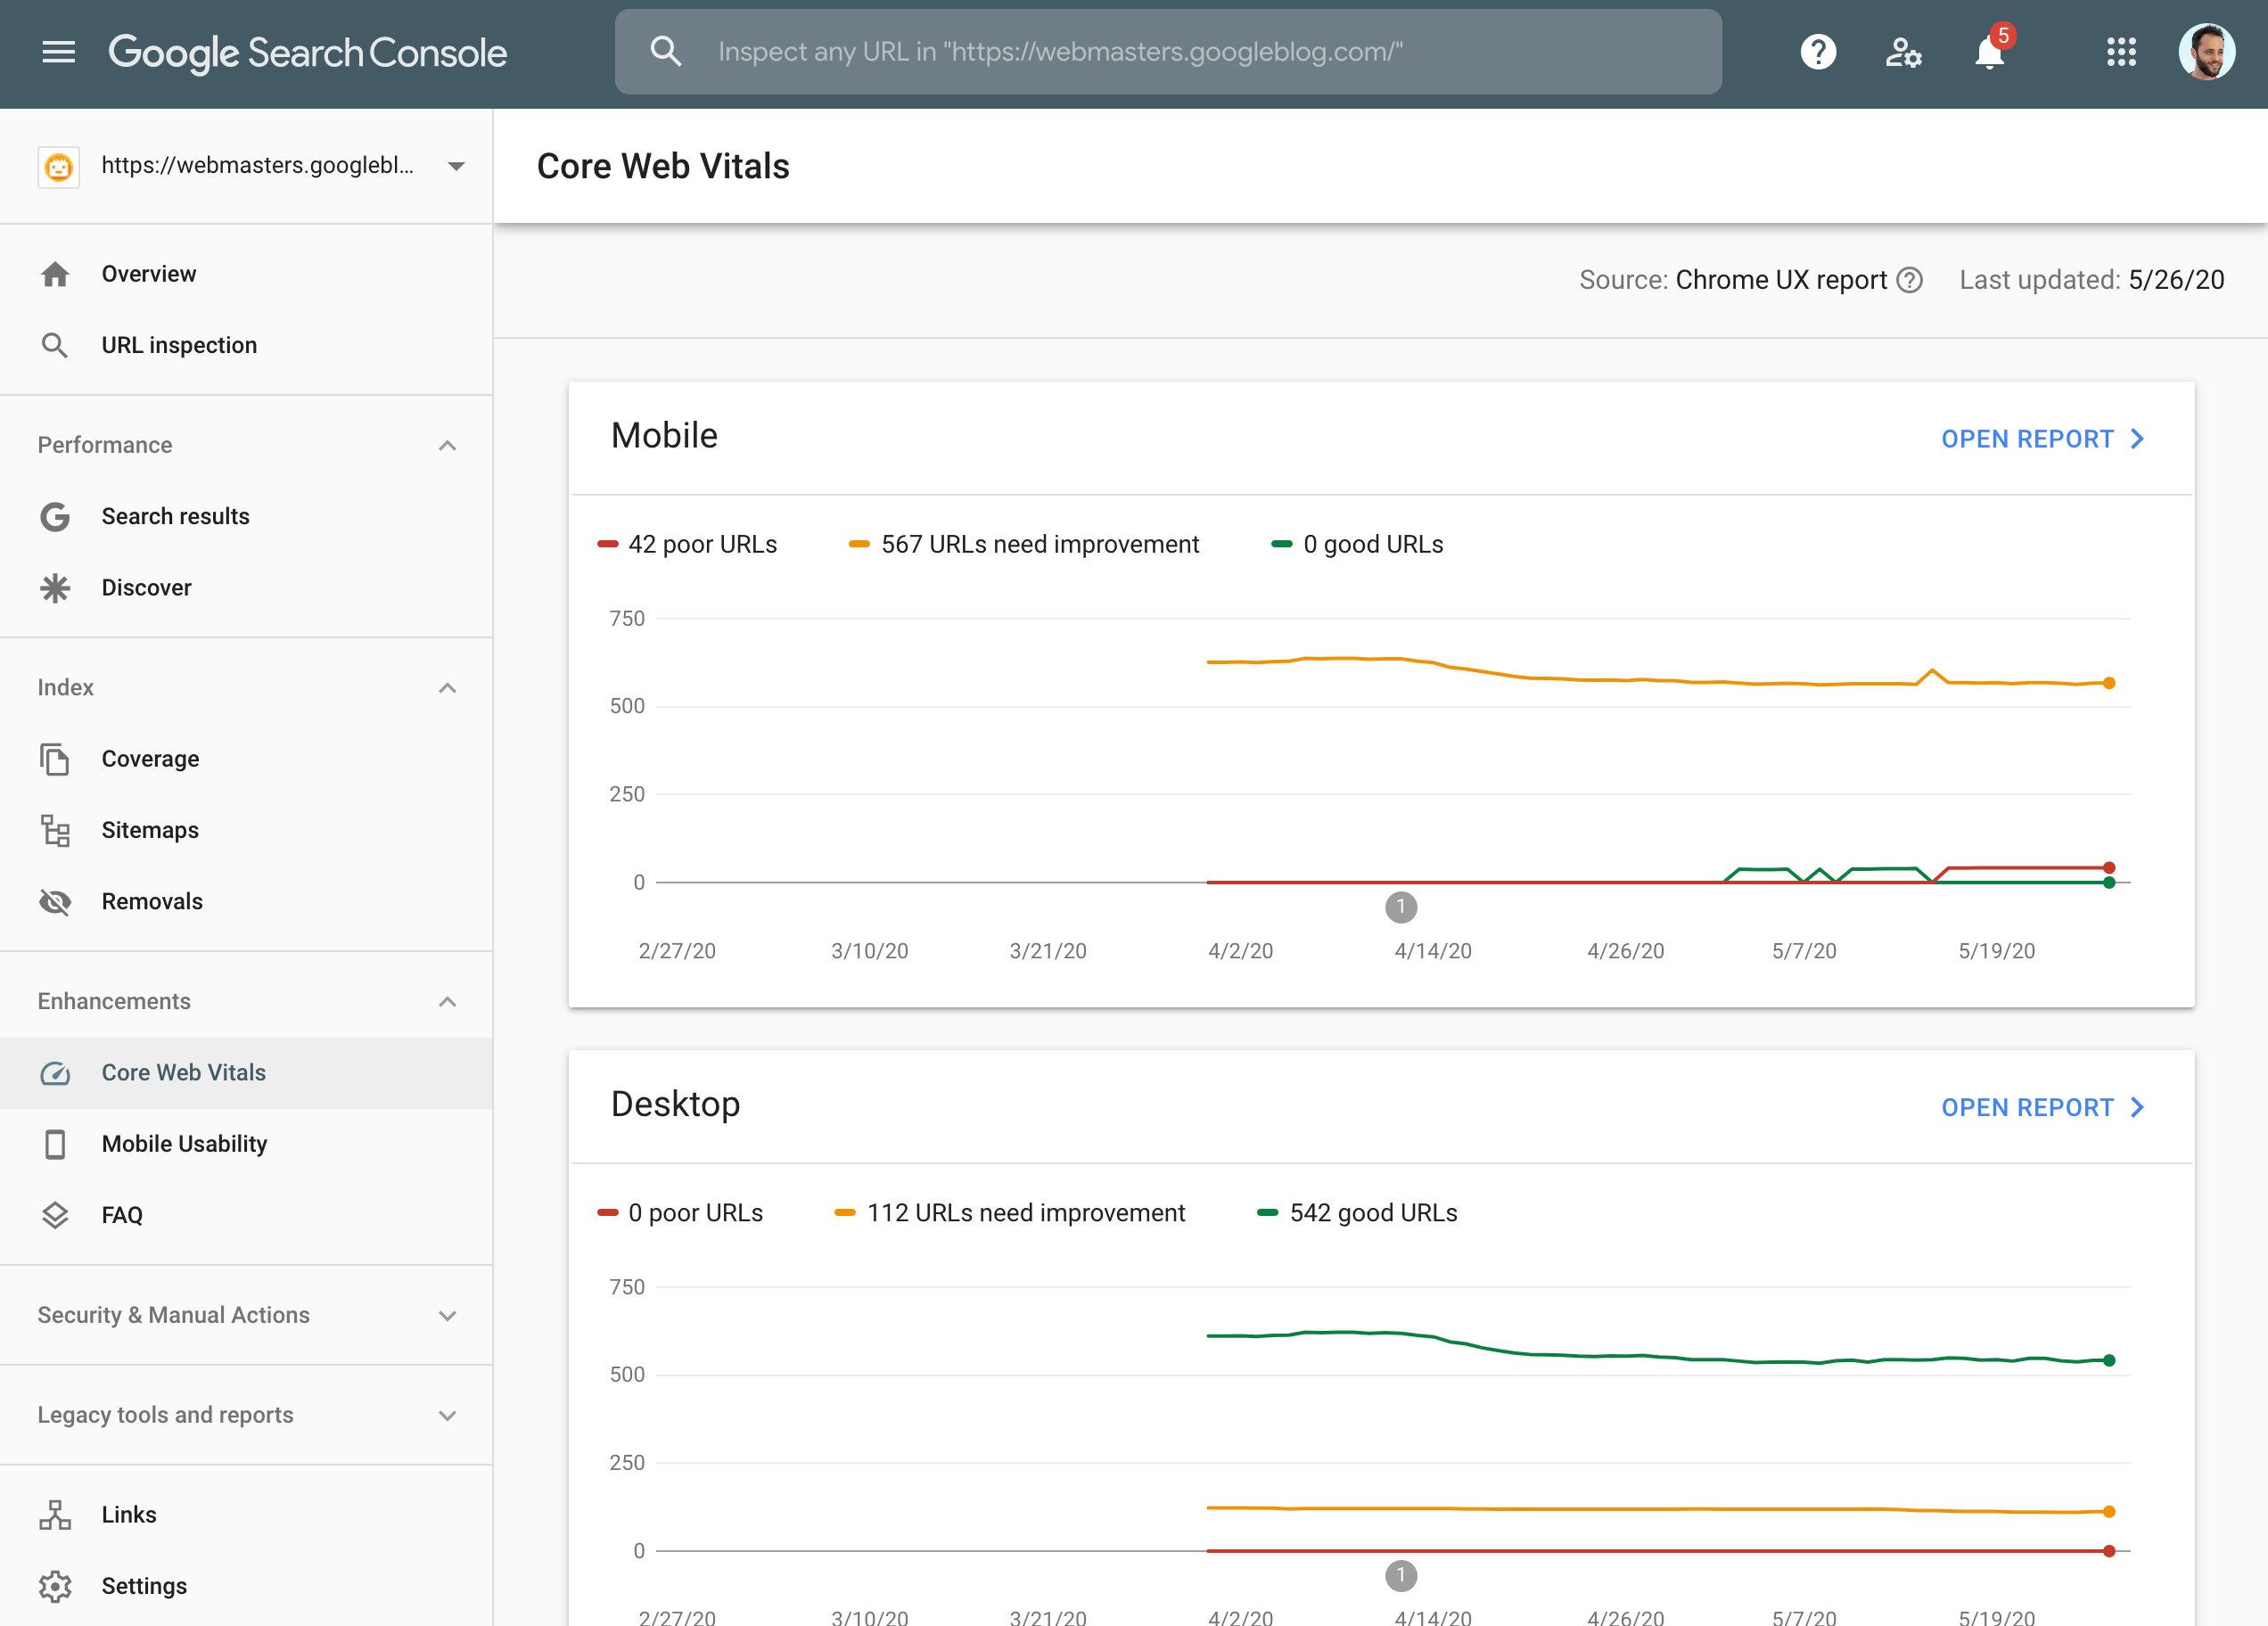Open the navigation hamburger menu

[x=57, y=51]
